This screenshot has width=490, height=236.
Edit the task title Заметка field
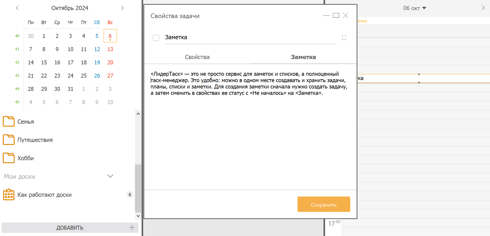250,37
